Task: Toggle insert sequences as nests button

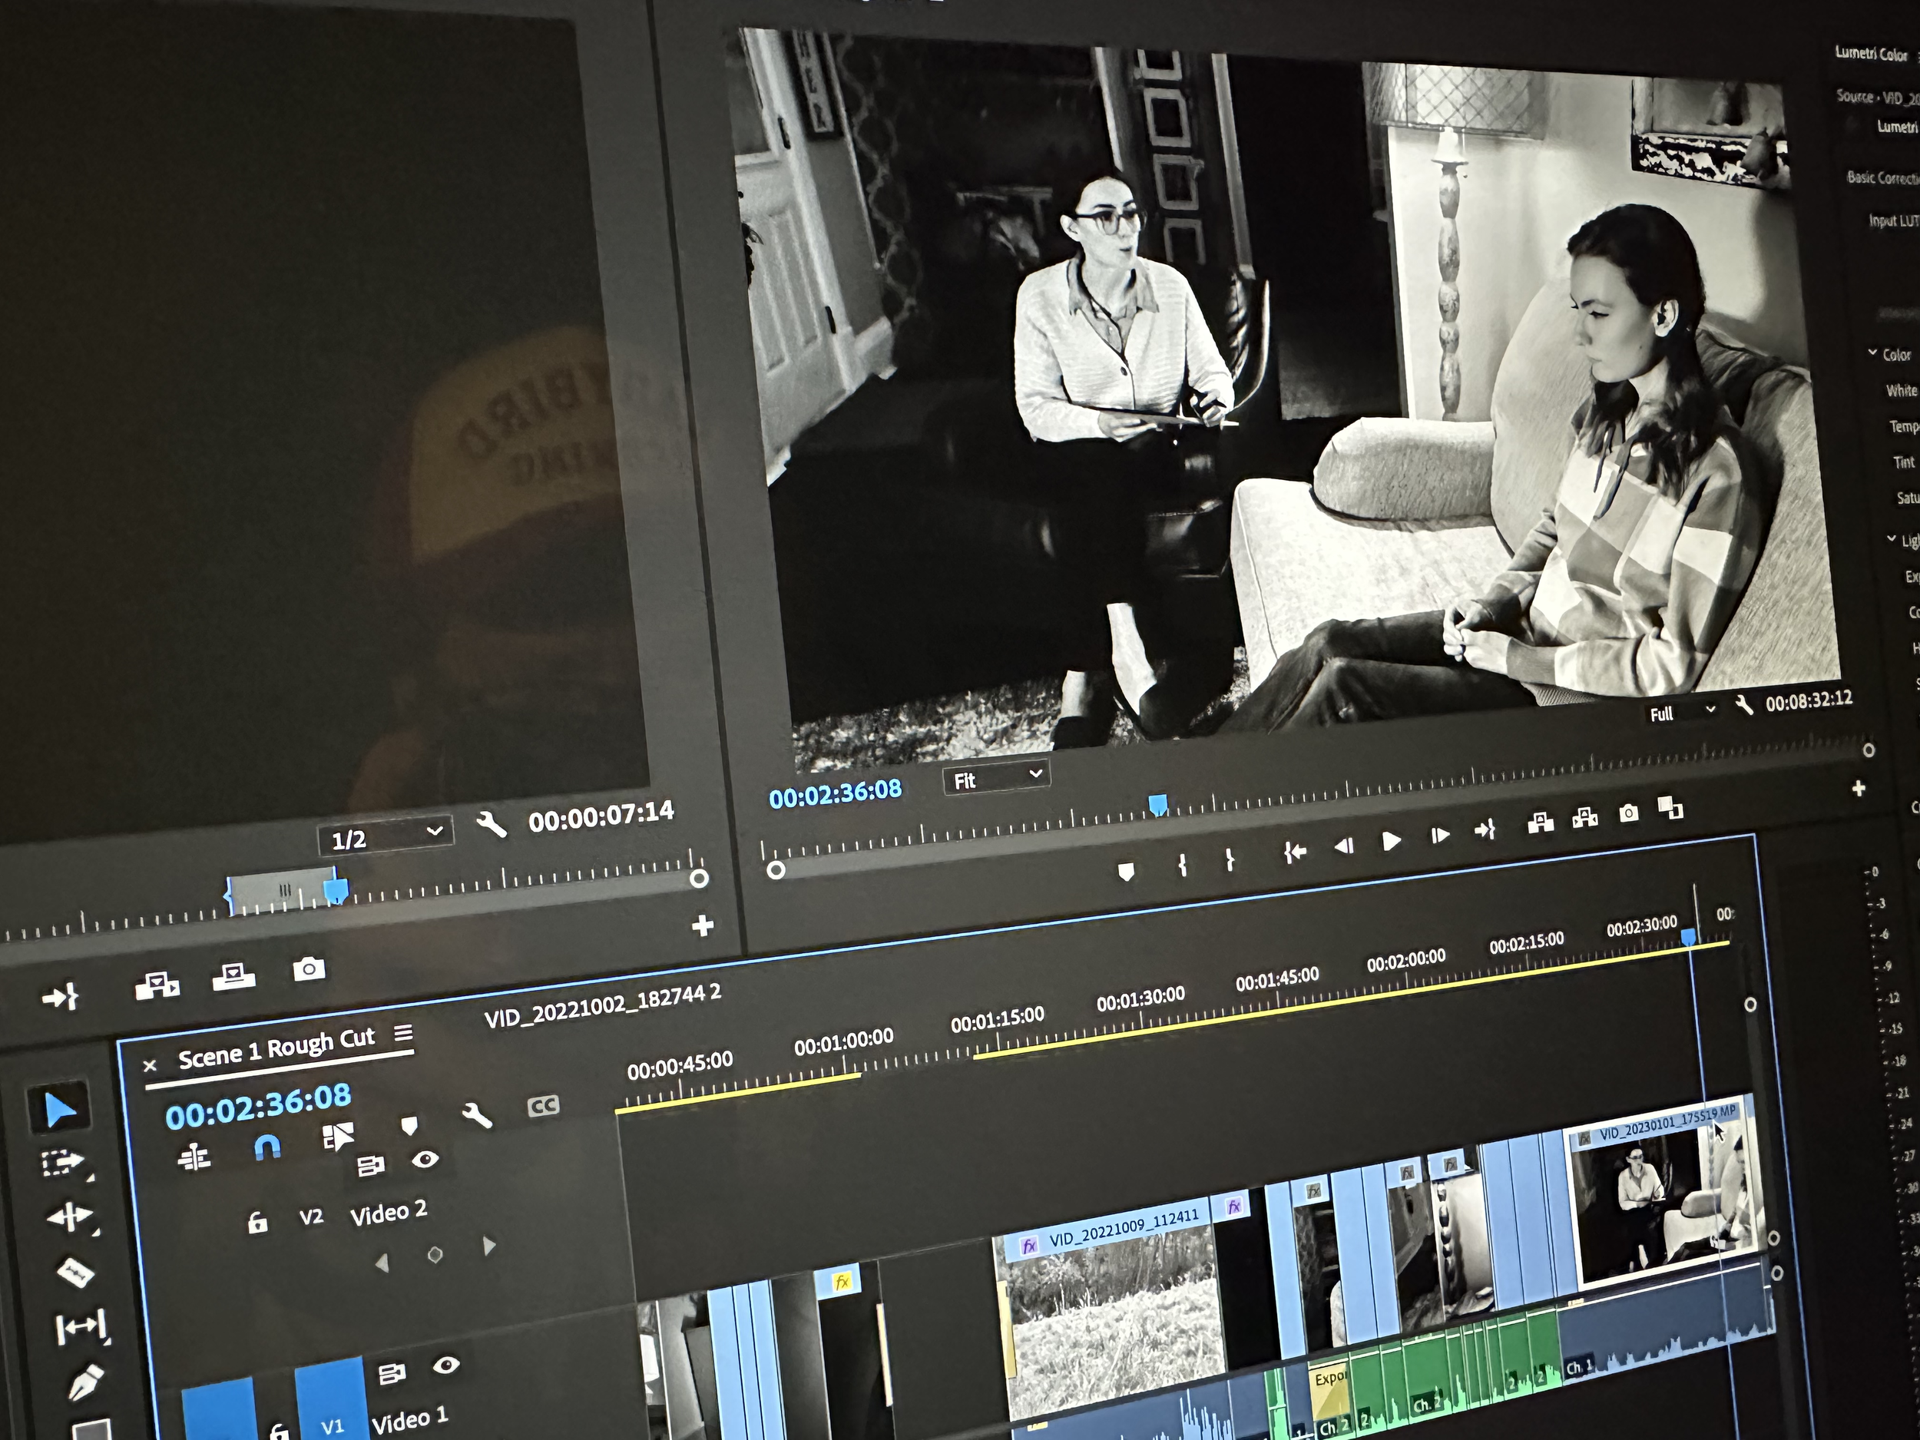Action: pos(194,1157)
